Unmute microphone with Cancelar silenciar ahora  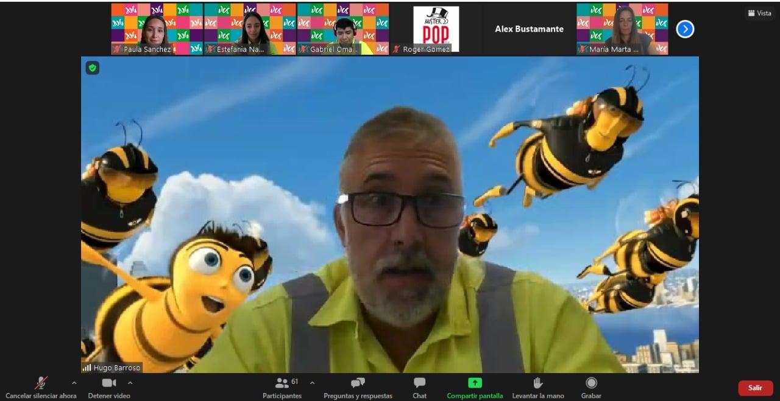41,388
